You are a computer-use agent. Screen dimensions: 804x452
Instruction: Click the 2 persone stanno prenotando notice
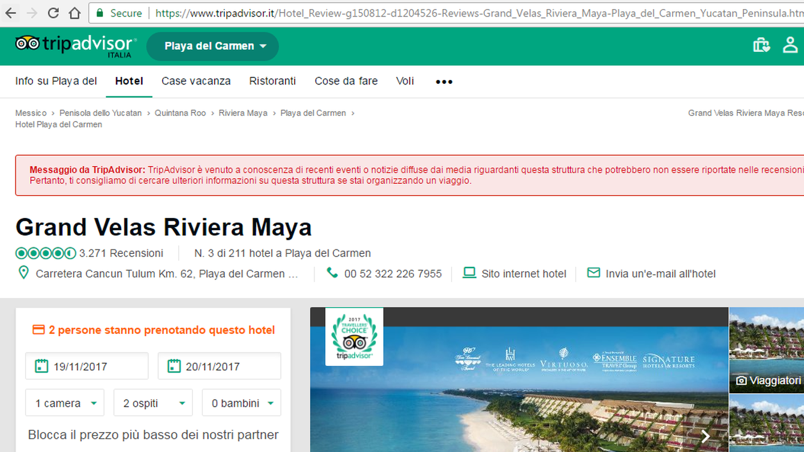click(x=153, y=330)
